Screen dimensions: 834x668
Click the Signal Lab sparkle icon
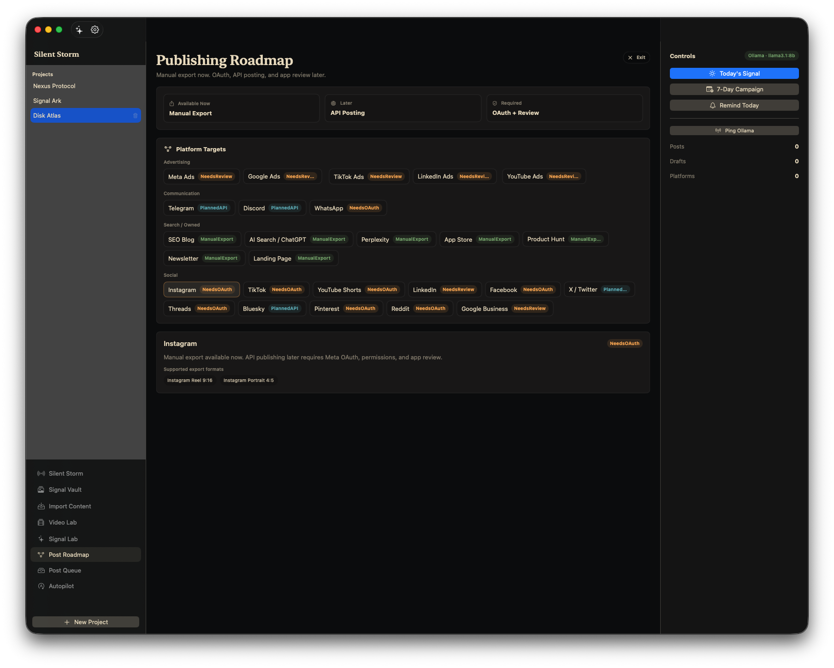tap(41, 539)
